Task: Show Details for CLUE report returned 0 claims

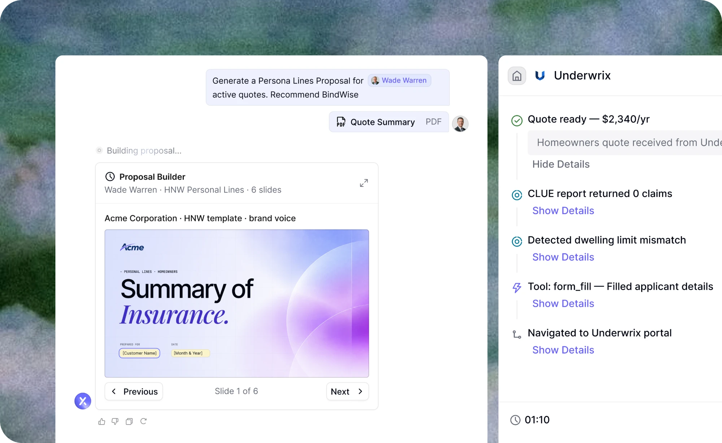Action: pos(563,211)
